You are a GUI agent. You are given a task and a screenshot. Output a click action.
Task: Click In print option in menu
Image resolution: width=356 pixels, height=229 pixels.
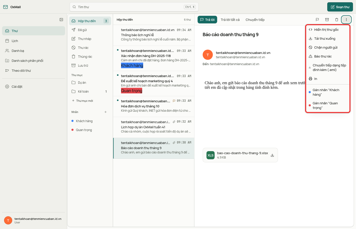click(328, 79)
